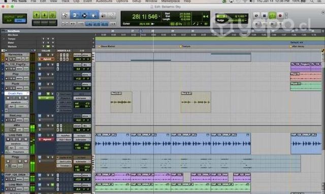Screen dimensions: 325x194
Task: Click the blue collaboration icon on the Harmonica track
Action: [40, 55]
